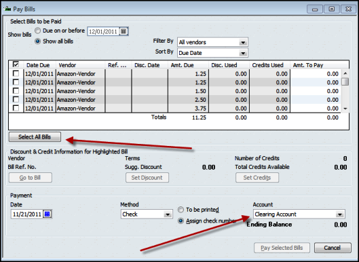359x262 pixels.
Task: Minimize the Pay Bills window
Action: click(315, 9)
